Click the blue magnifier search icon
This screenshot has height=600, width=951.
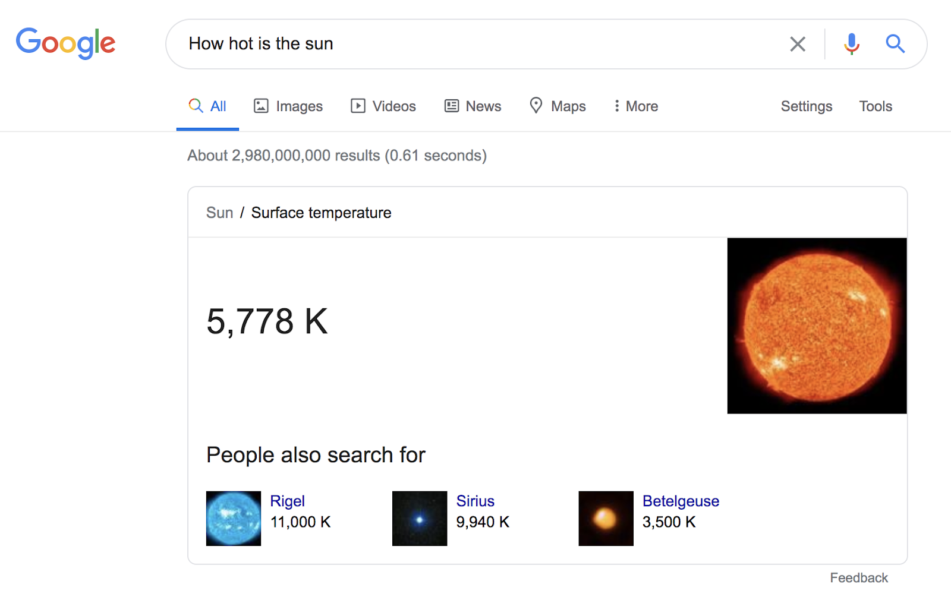(x=895, y=44)
